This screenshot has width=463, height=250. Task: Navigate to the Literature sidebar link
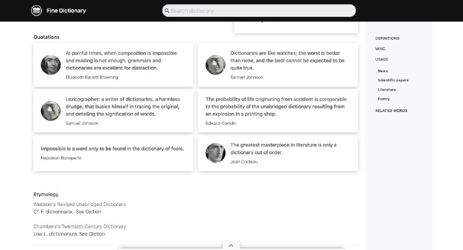click(x=387, y=89)
